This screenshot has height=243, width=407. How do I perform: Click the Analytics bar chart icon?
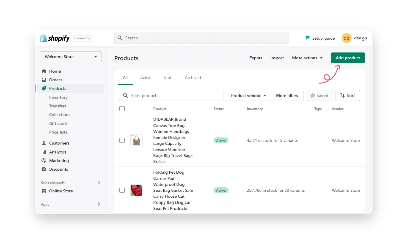(44, 152)
